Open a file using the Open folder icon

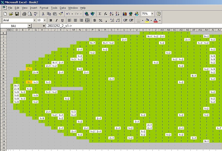pos(11,14)
